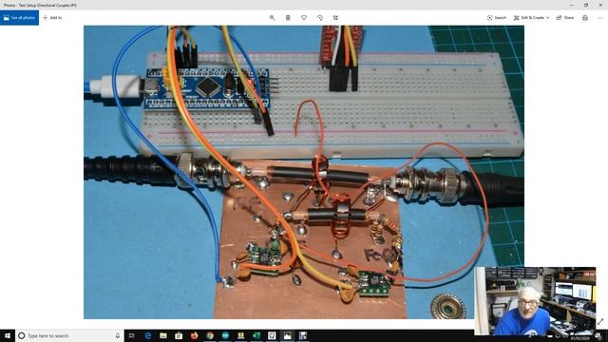Viewport: 608px width, 342px height.
Task: Add photo to favorites with heart icon
Action: pos(304,18)
